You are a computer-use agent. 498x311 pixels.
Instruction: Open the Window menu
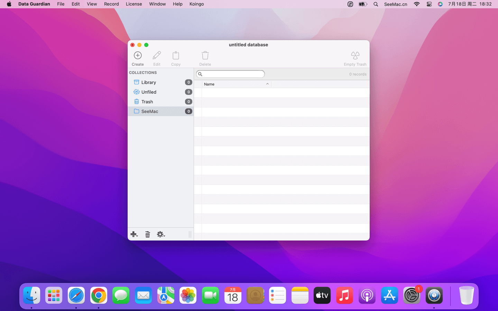157,4
